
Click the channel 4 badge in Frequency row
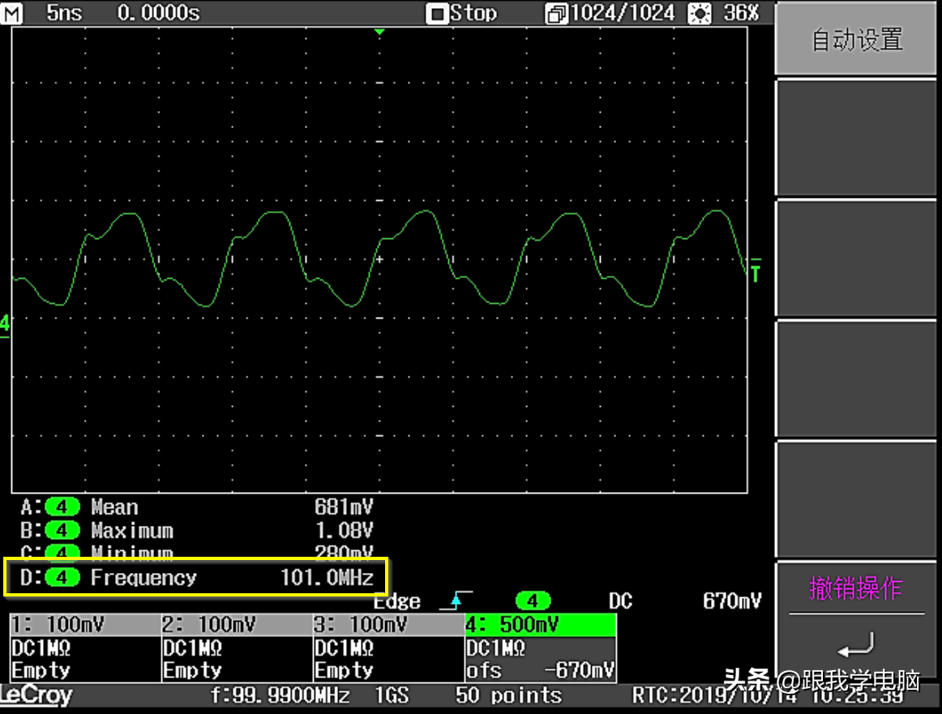[62, 577]
